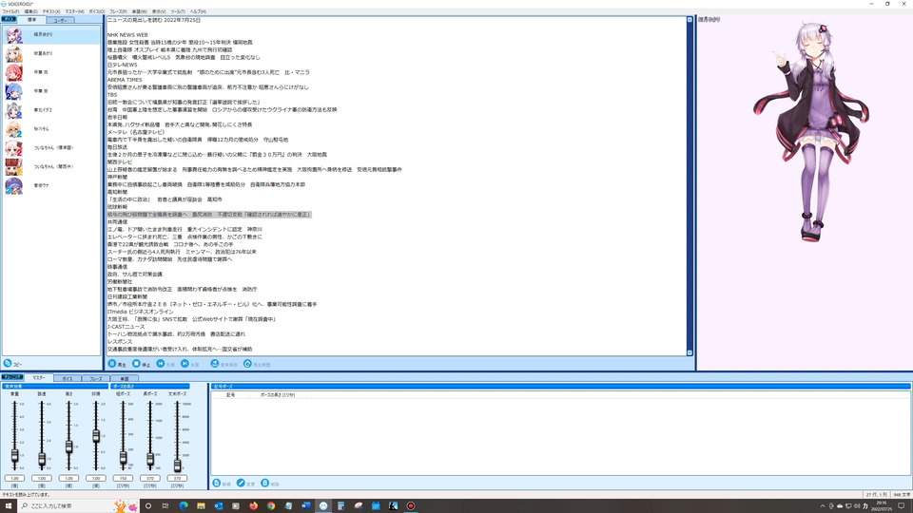Click the 'ABEMA TIMES' line in text
Image resolution: width=913 pixels, height=513 pixels.
click(125, 80)
